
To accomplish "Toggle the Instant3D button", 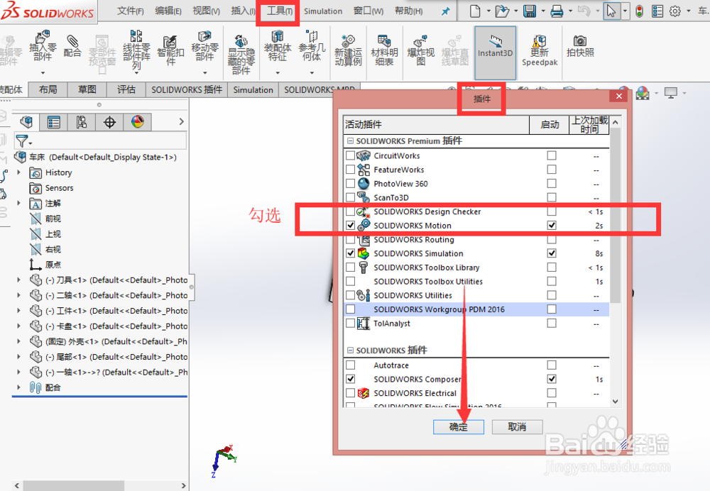I will tap(496, 53).
